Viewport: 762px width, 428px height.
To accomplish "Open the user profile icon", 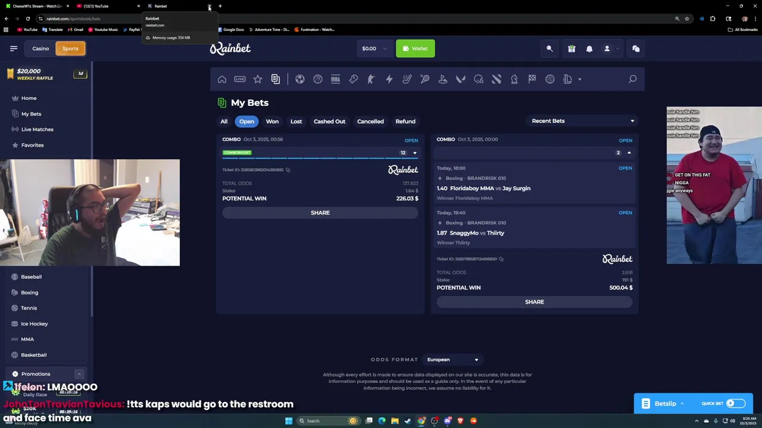I will (607, 49).
